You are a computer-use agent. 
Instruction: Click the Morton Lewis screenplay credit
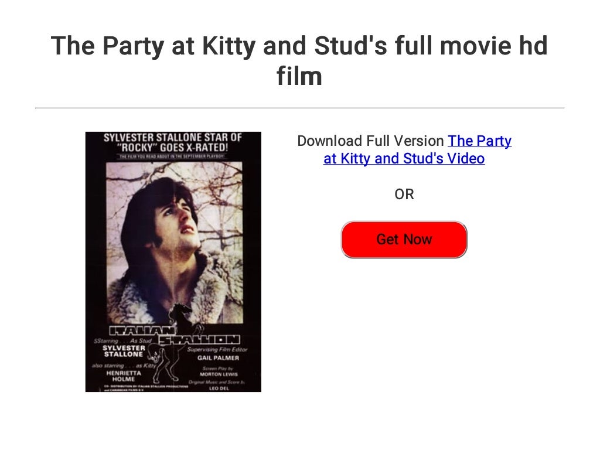pyautogui.click(x=220, y=374)
